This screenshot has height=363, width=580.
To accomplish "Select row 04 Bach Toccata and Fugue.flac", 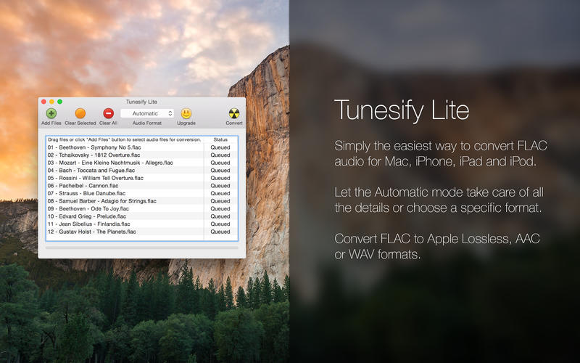I will click(142, 171).
